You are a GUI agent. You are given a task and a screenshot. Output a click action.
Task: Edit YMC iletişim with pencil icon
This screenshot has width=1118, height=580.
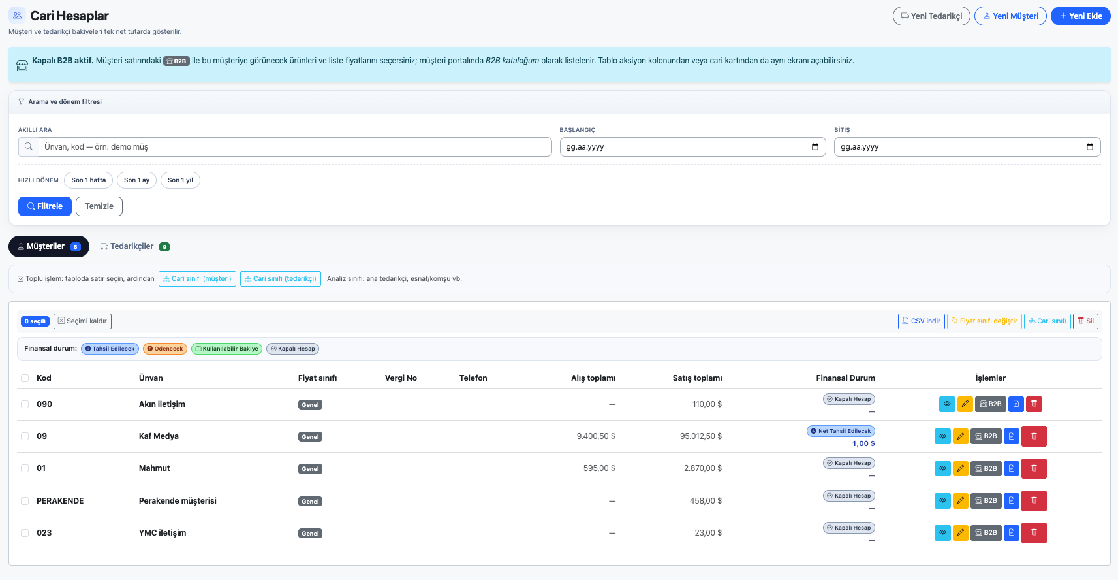pyautogui.click(x=960, y=533)
